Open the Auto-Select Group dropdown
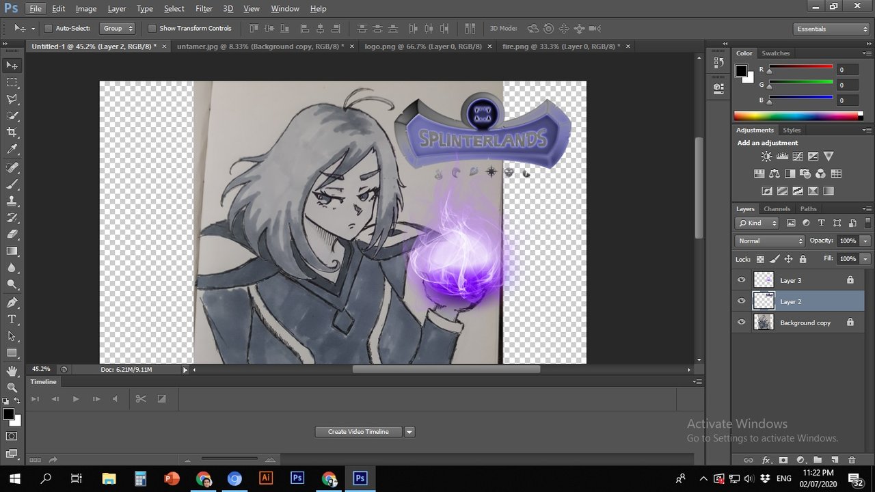875x492 pixels. click(x=118, y=29)
